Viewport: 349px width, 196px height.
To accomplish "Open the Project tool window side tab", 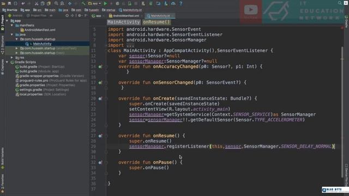I will (x=2, y=22).
